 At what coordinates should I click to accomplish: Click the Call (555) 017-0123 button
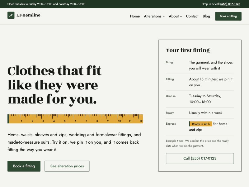[200, 158]
